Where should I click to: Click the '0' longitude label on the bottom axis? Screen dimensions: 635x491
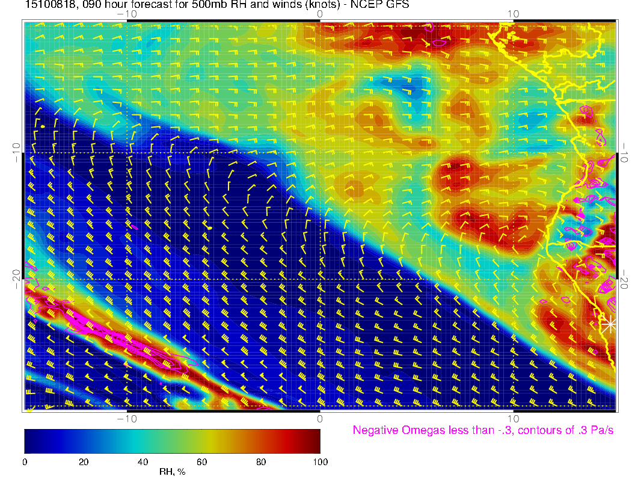(x=320, y=418)
